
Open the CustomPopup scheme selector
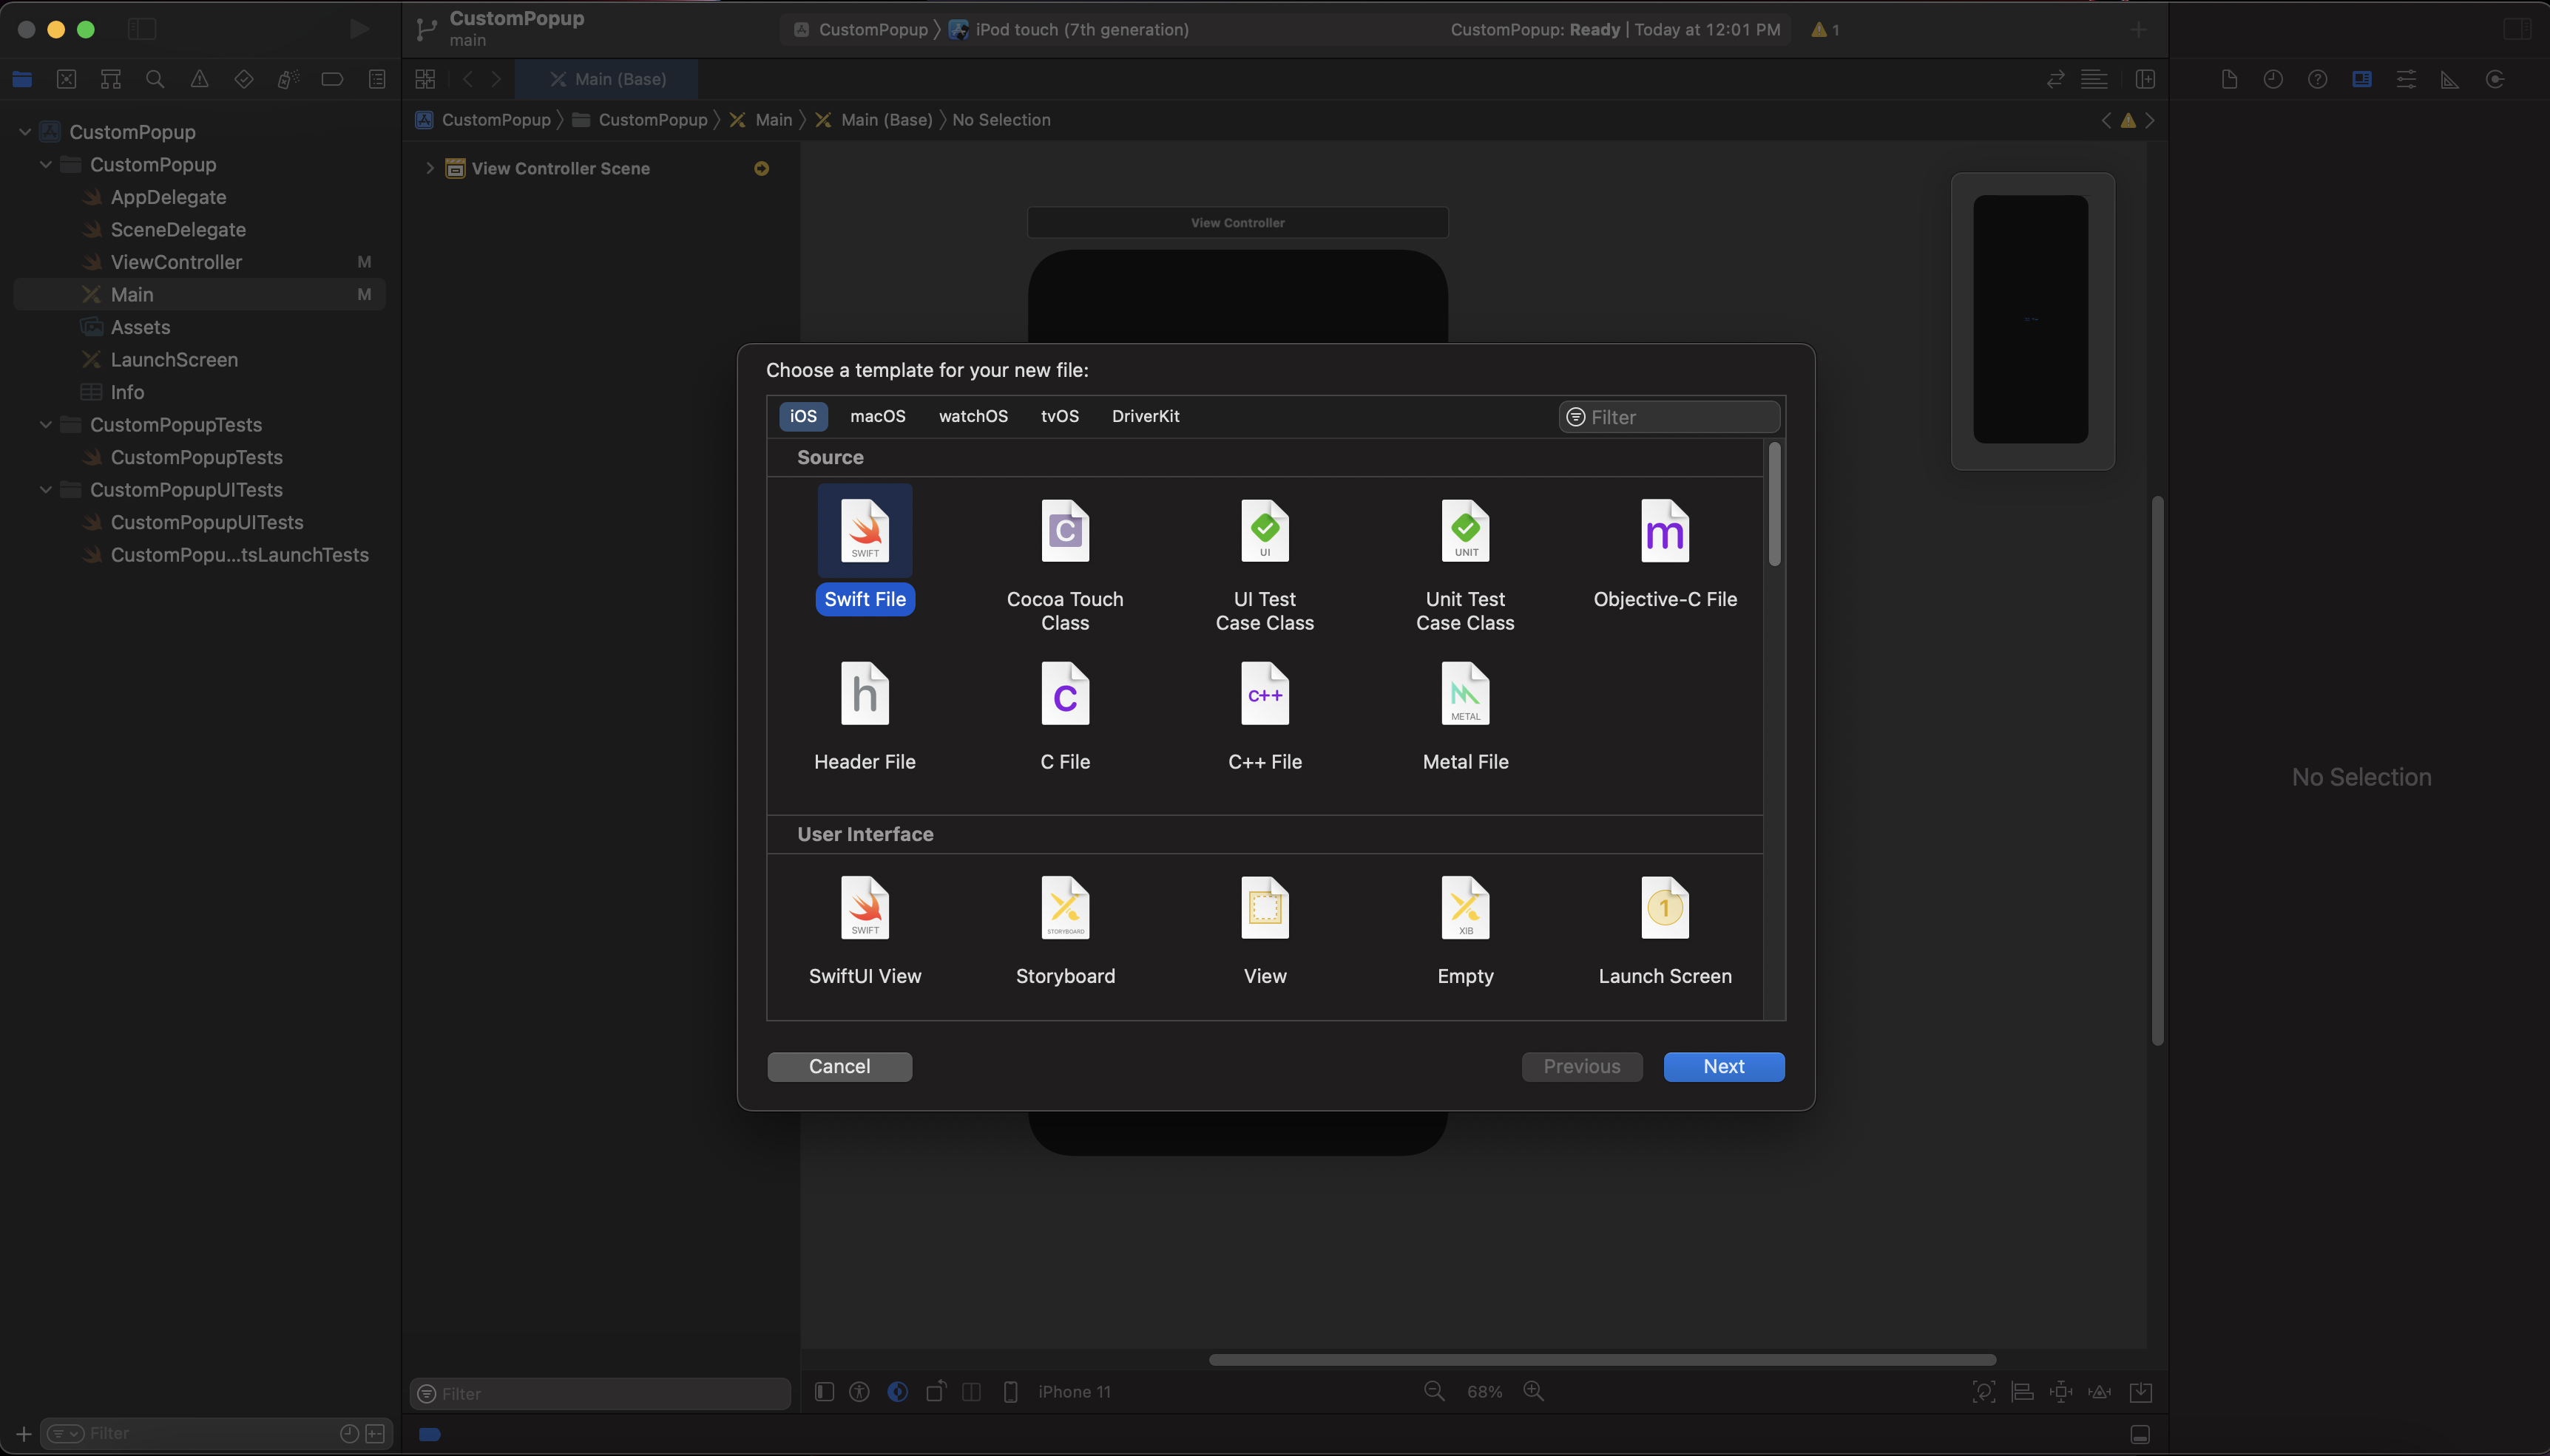(x=862, y=29)
